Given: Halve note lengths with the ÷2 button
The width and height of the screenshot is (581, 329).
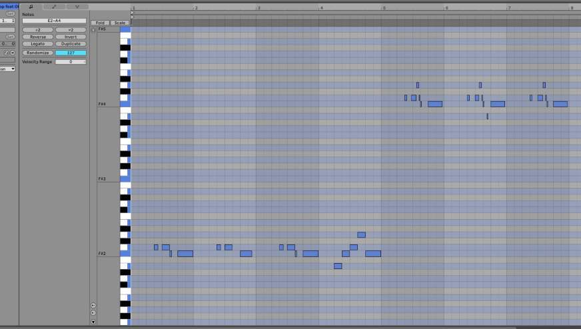Looking at the screenshot, I should (x=38, y=30).
